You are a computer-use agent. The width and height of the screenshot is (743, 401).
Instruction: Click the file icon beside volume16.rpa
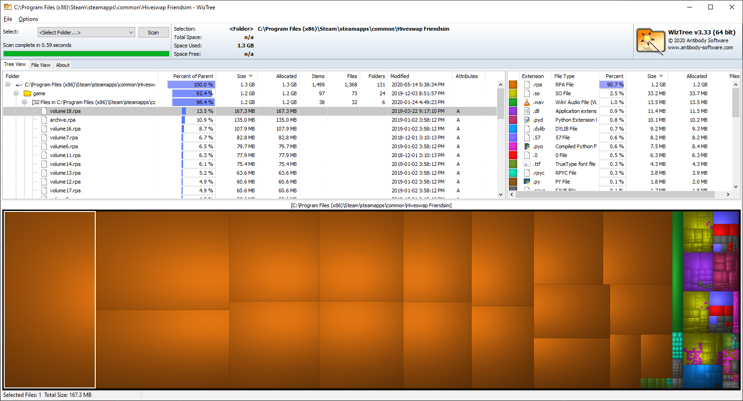pos(44,129)
